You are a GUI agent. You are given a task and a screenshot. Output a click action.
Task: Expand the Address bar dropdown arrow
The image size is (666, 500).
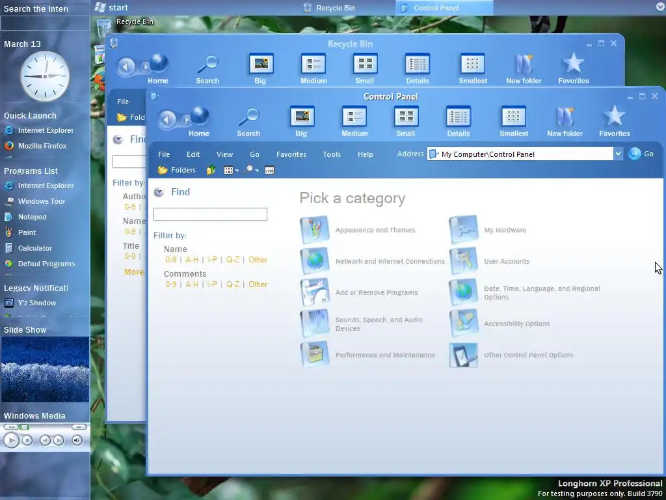tap(618, 154)
